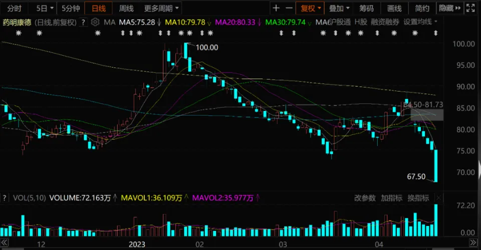Open the indicator settings gear icon

[96, 22]
